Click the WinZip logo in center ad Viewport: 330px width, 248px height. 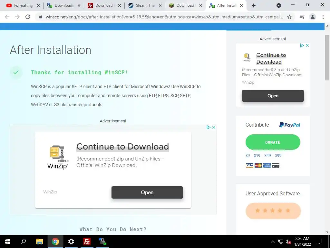(57, 157)
